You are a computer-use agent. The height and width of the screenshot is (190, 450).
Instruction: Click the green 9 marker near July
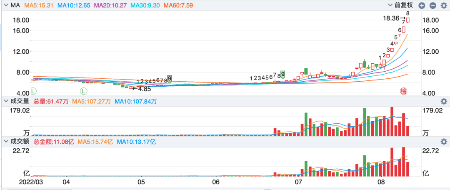[283, 74]
